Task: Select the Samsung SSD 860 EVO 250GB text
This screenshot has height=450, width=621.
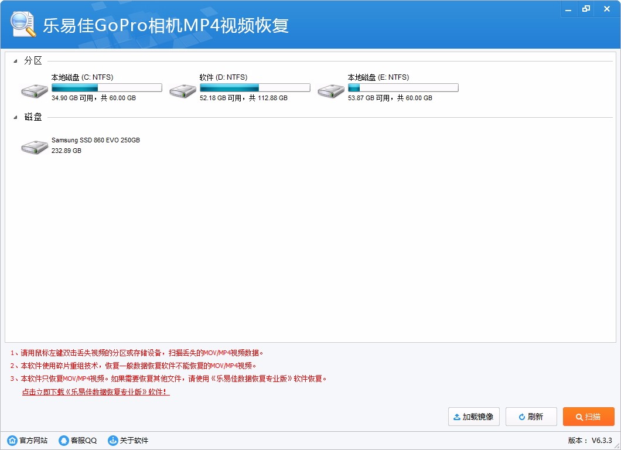Action: click(95, 140)
